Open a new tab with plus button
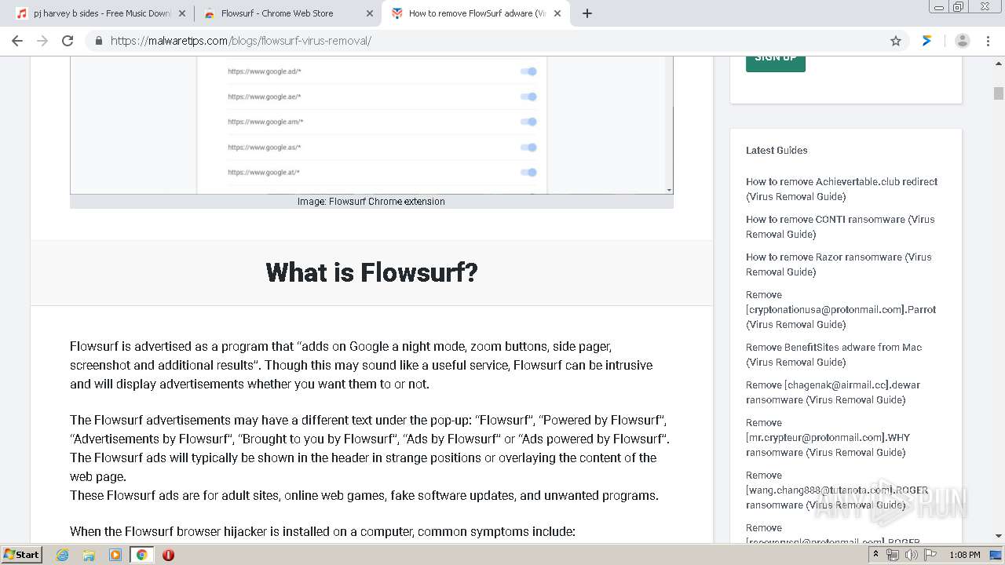The image size is (1005, 565). [587, 13]
